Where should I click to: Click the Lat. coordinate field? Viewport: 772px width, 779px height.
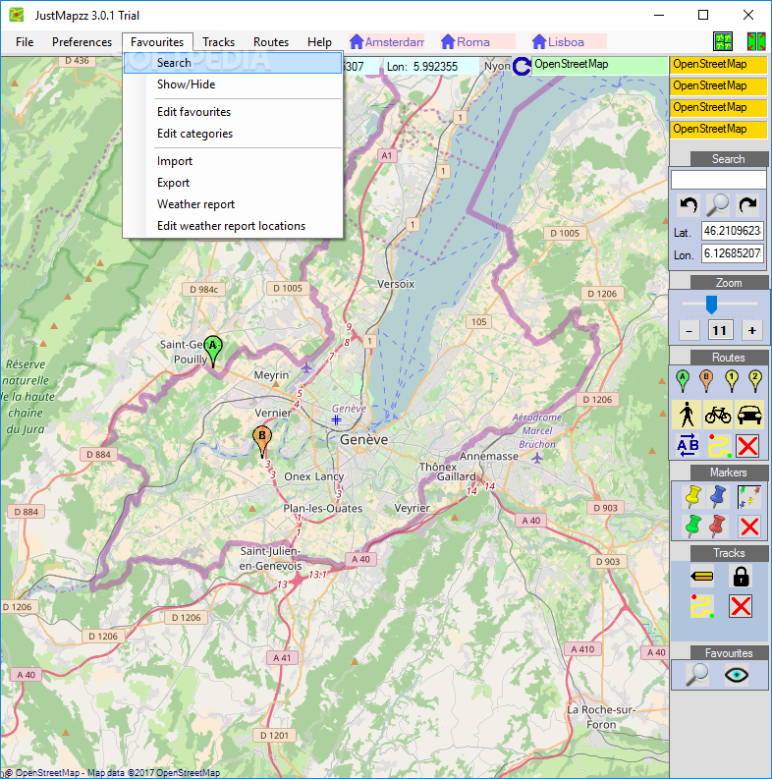point(733,231)
